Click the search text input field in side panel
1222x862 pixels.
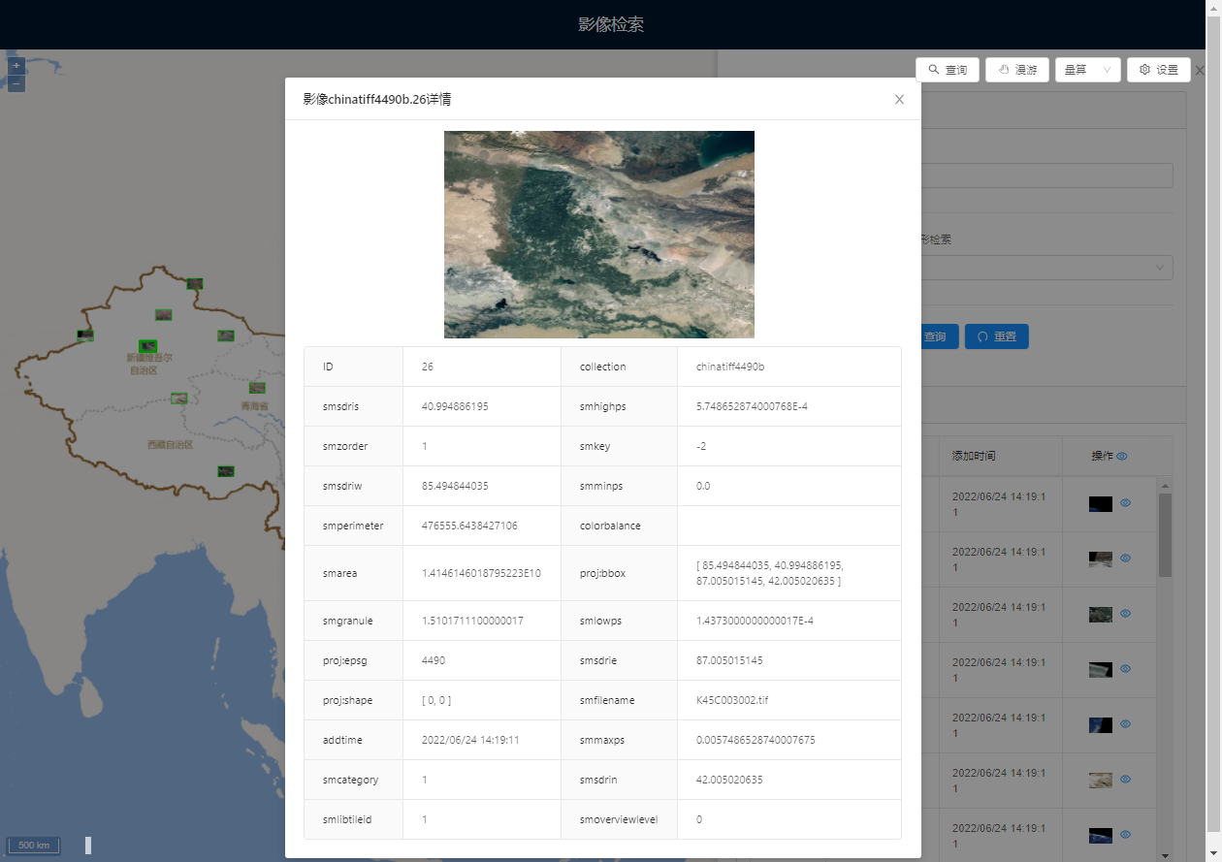click(x=1045, y=176)
